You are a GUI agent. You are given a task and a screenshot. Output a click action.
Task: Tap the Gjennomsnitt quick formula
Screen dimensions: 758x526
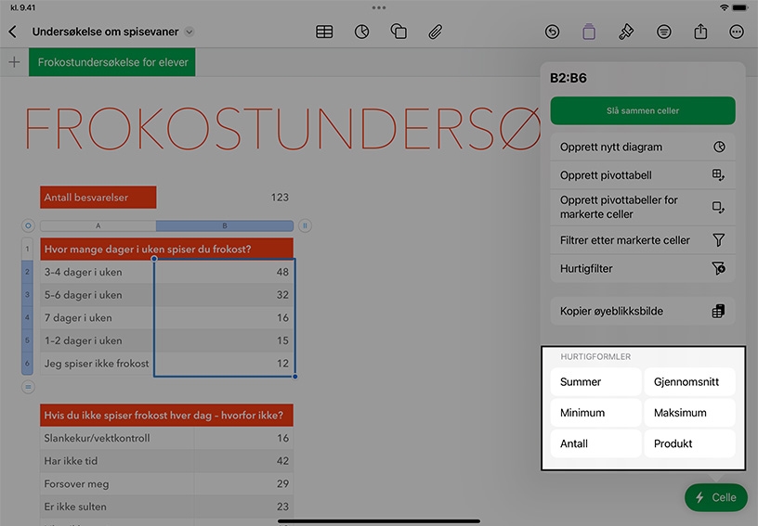(x=689, y=382)
